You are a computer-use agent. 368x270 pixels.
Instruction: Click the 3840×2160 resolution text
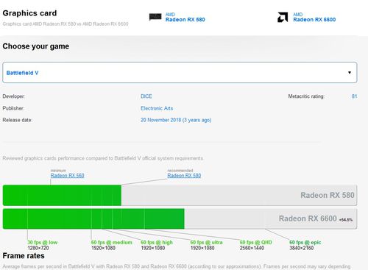(302, 248)
